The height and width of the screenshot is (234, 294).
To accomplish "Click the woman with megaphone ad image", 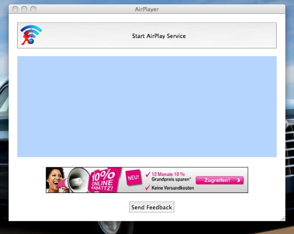I will coord(68,180).
